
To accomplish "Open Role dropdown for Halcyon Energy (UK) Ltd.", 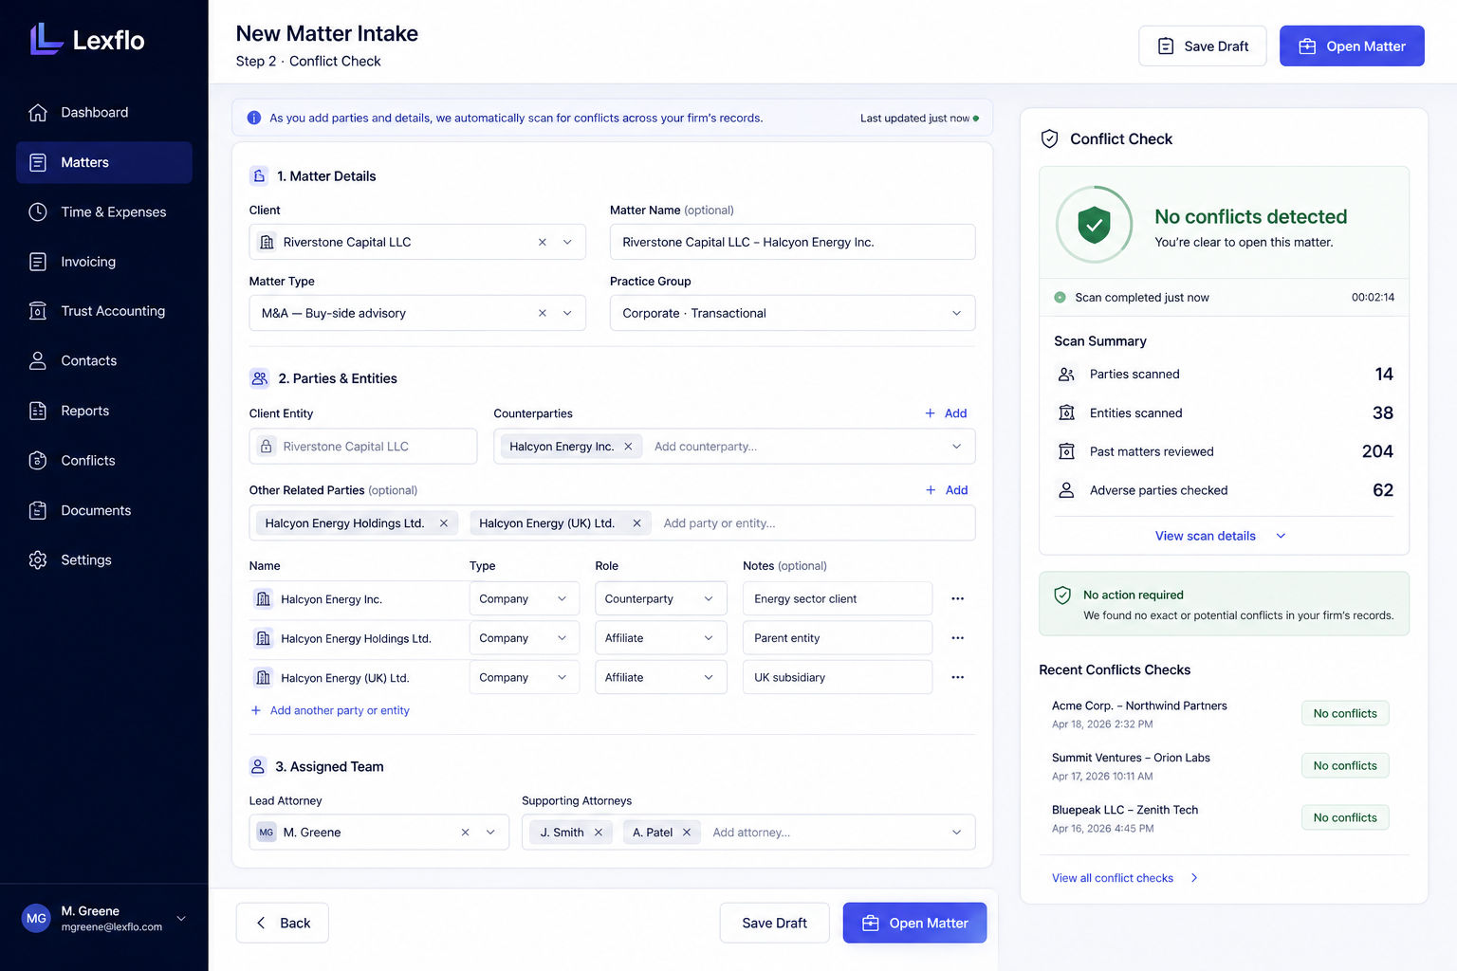I will pos(661,677).
